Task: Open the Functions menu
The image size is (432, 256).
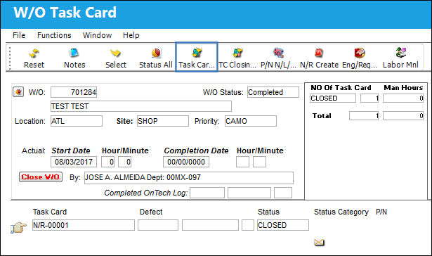Action: tap(54, 35)
